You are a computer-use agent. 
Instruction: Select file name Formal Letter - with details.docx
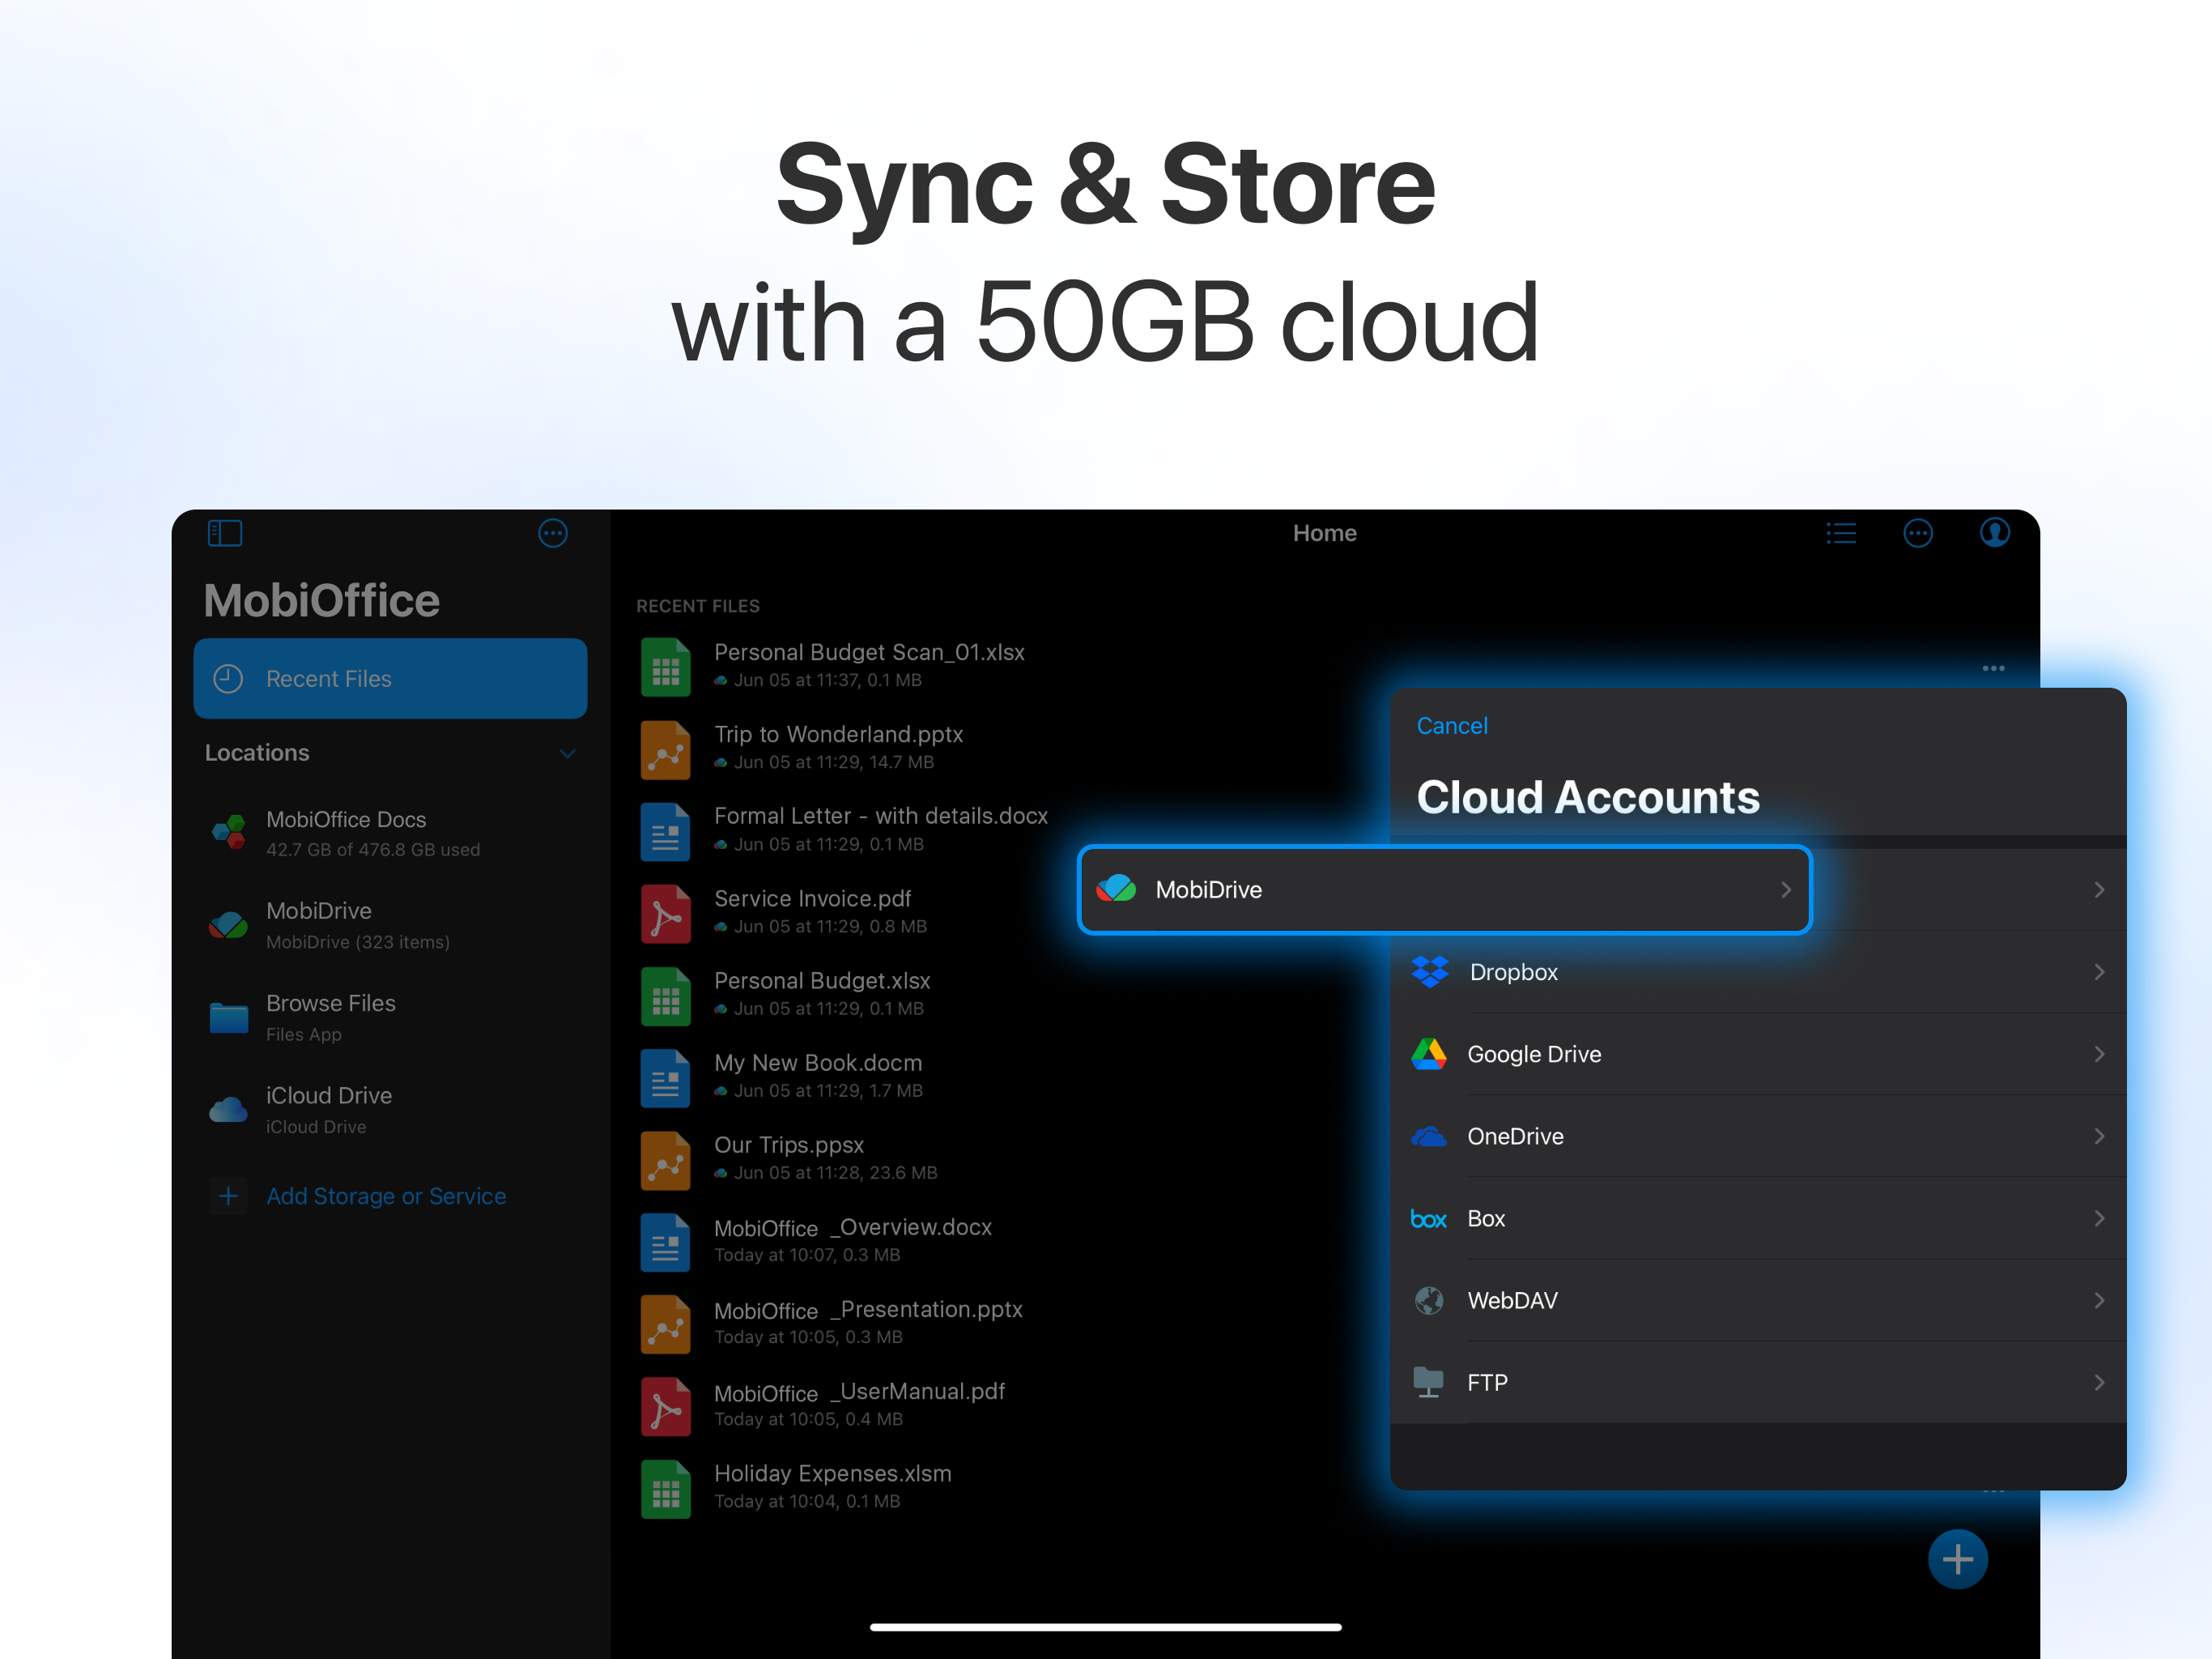(x=881, y=817)
